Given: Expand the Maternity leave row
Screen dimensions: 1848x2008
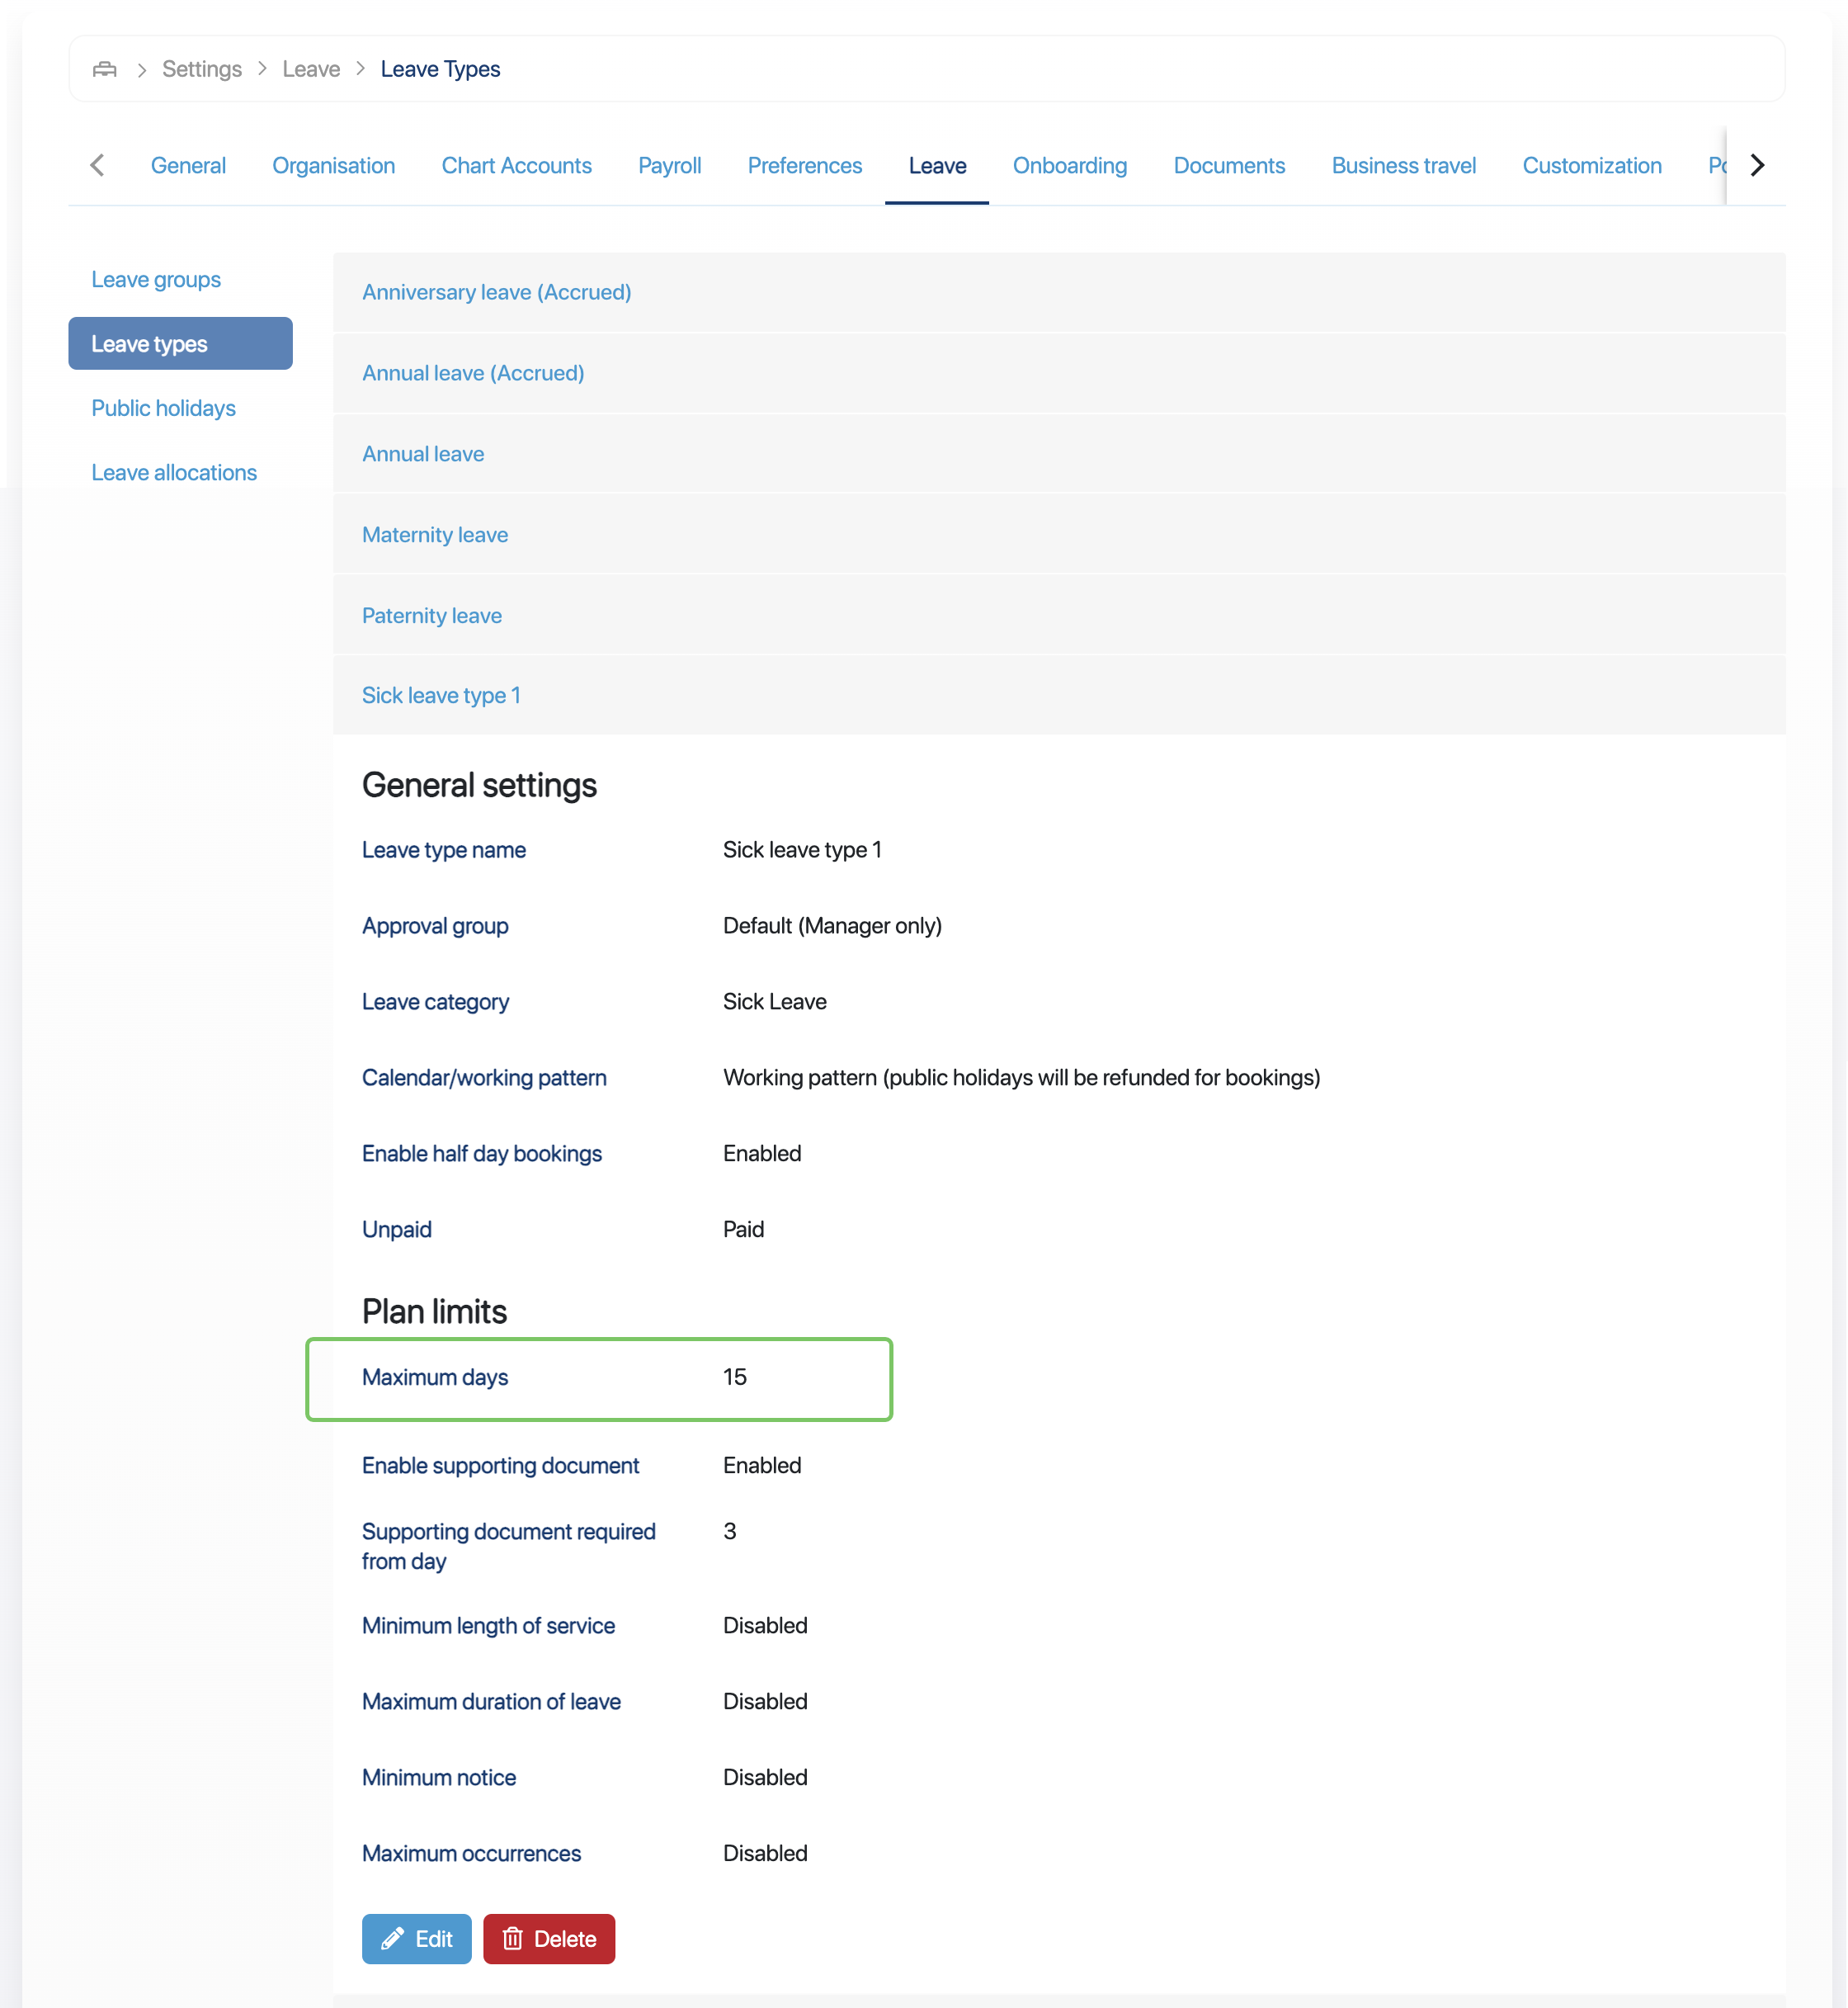Looking at the screenshot, I should (434, 534).
